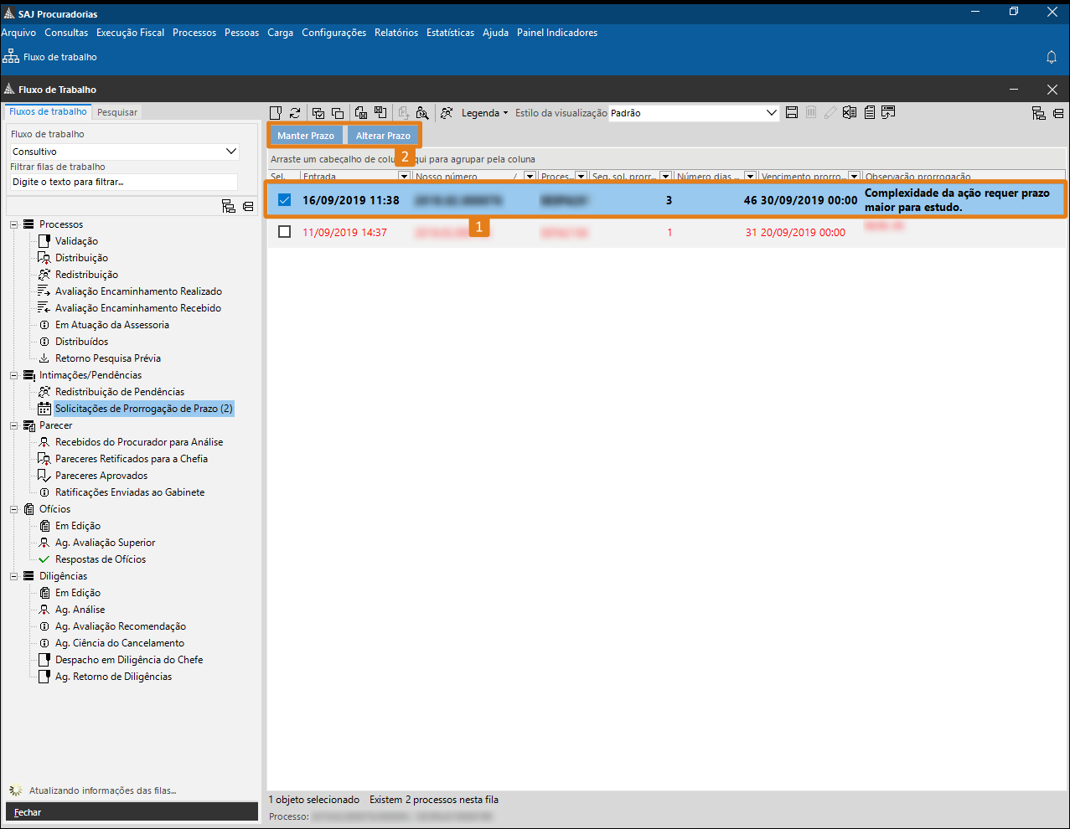Screen dimensions: 1070x829
Task: Open the Arquivo menu
Action: pos(18,33)
